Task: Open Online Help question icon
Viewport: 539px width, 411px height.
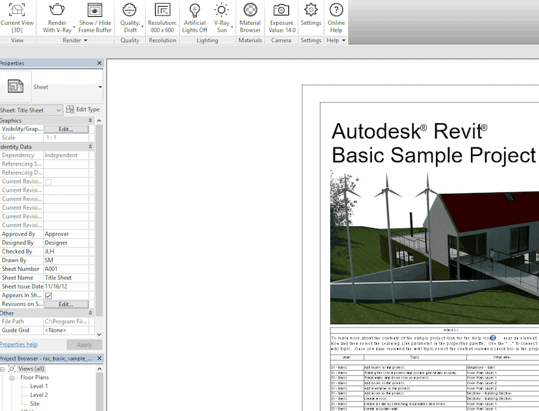Action: pyautogui.click(x=336, y=10)
